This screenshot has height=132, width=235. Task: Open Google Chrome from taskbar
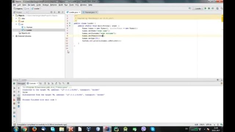(x=25, y=129)
